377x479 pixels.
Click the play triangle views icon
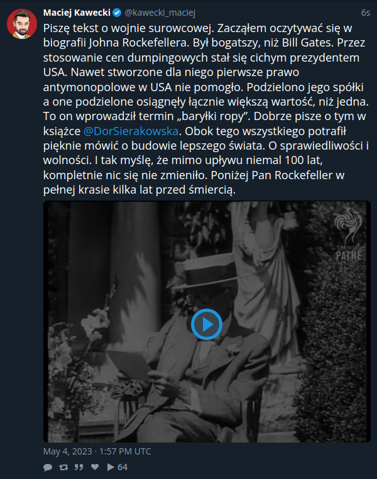tap(111, 467)
